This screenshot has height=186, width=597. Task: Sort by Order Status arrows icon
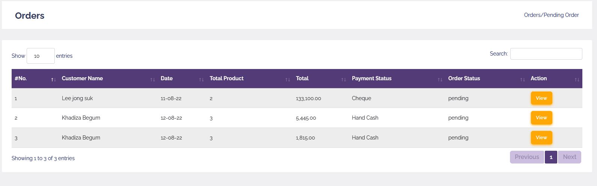(x=522, y=79)
